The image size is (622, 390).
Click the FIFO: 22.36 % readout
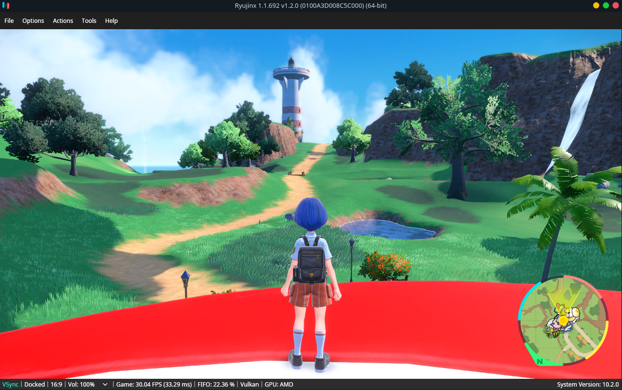click(x=216, y=385)
